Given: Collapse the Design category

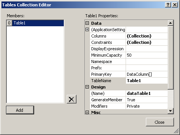Looking at the screenshot, I should [87, 87].
